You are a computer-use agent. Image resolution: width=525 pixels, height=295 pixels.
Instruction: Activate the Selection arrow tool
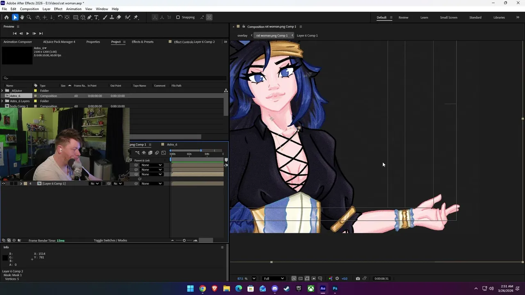[x=15, y=17]
